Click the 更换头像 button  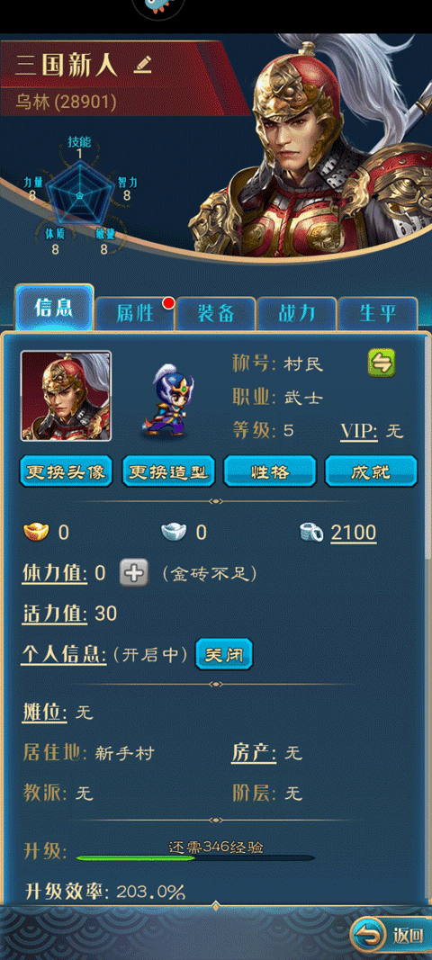click(67, 471)
